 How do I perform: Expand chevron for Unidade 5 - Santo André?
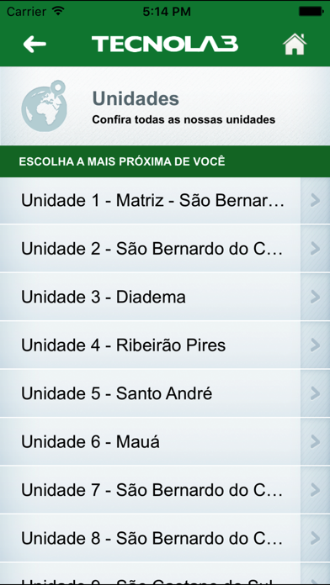(315, 393)
